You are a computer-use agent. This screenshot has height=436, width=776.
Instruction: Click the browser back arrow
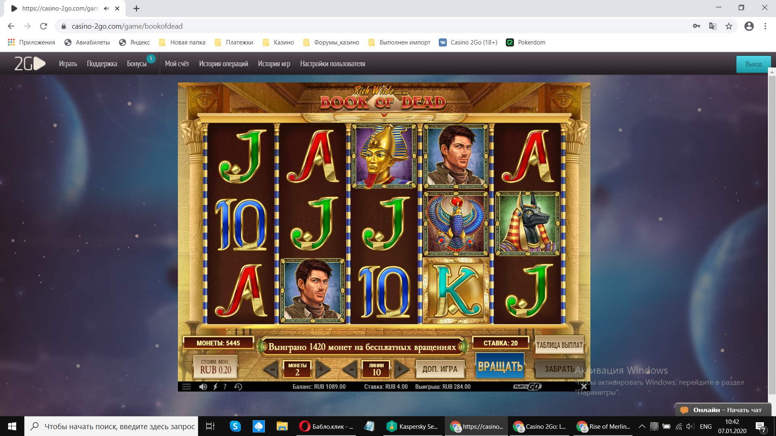pyautogui.click(x=11, y=26)
